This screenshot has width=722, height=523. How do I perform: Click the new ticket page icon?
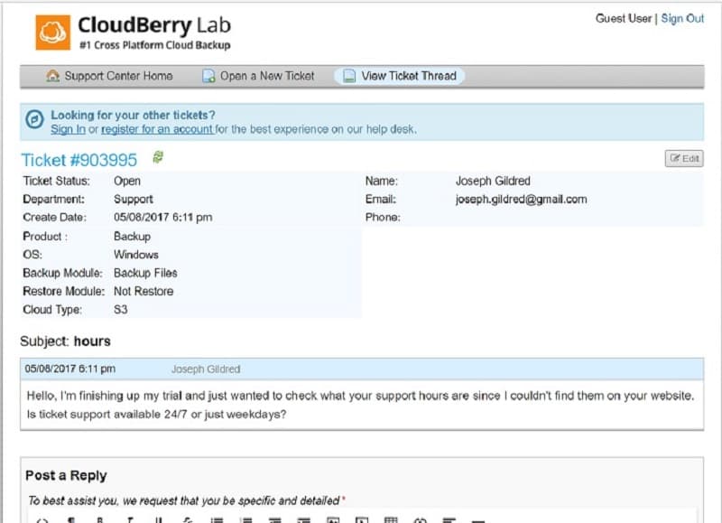click(208, 76)
